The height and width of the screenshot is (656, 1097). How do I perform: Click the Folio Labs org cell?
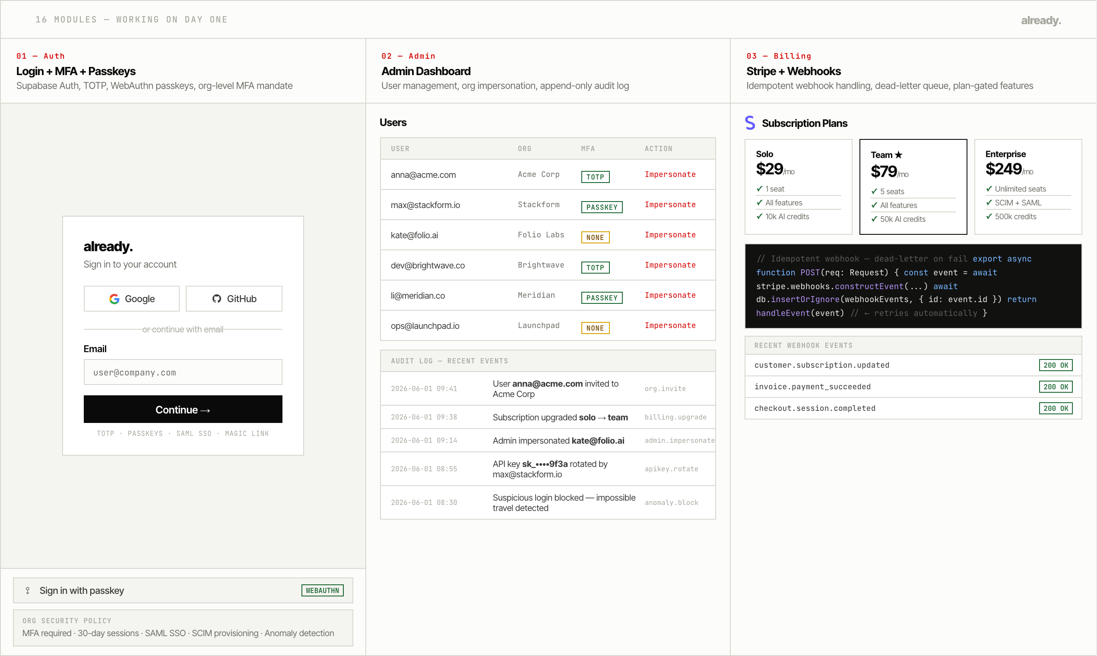(541, 235)
